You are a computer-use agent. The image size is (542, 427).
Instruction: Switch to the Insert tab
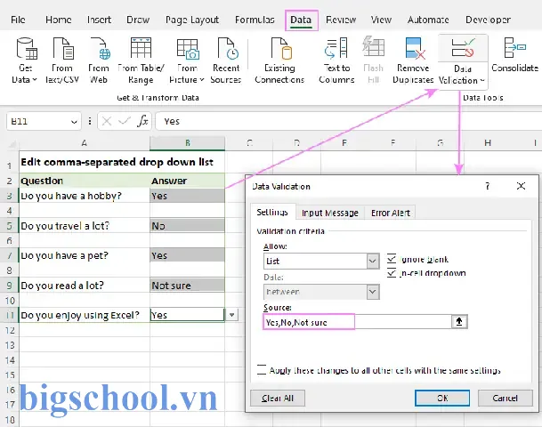click(99, 20)
